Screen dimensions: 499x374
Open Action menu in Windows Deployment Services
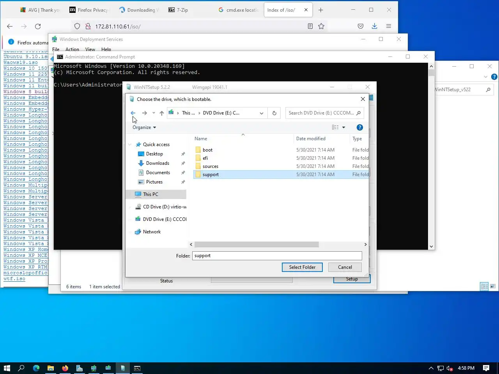pyautogui.click(x=72, y=49)
